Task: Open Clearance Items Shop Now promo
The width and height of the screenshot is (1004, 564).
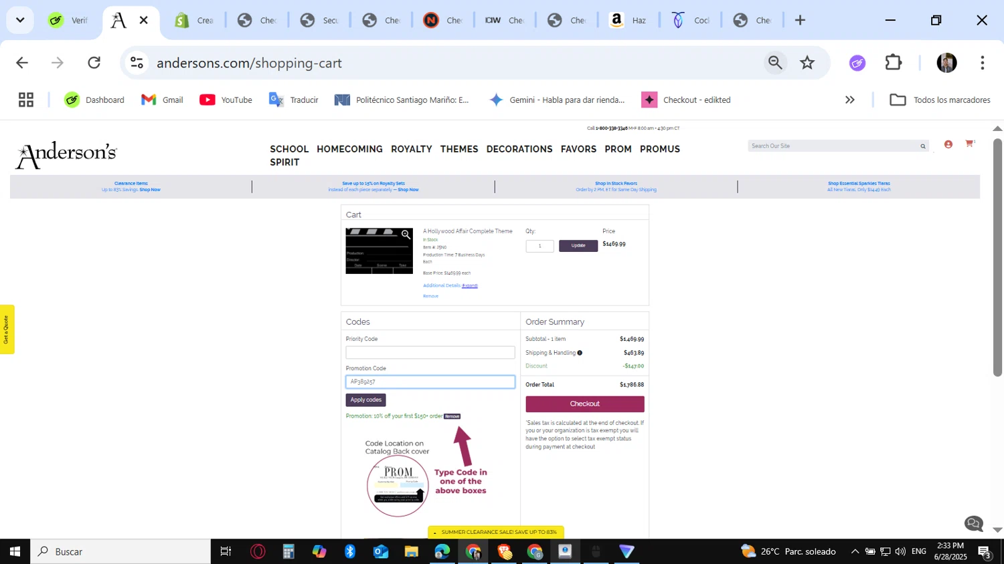Action: pos(131,186)
